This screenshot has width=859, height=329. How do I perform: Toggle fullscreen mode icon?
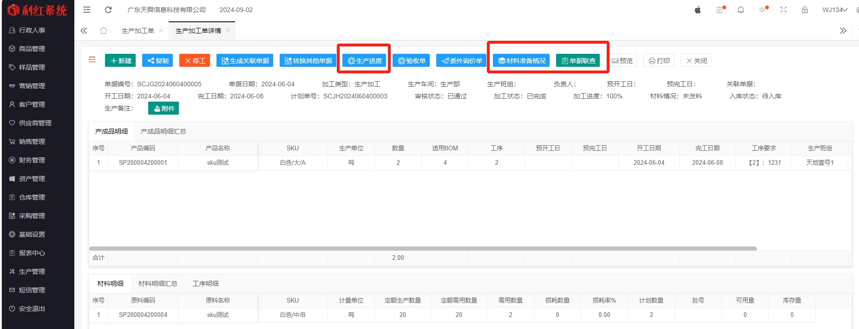pos(784,10)
